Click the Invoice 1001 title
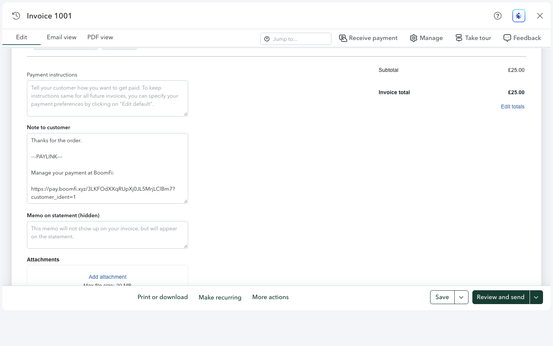The height and width of the screenshot is (346, 553). coord(49,16)
